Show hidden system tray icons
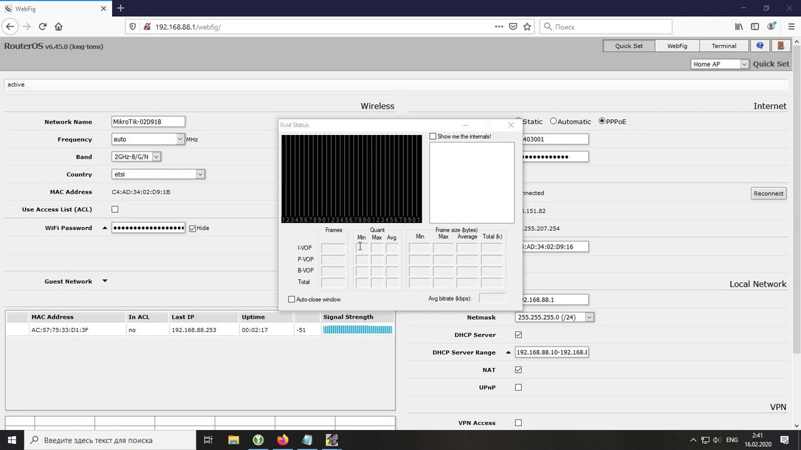This screenshot has height=450, width=801. [693, 440]
